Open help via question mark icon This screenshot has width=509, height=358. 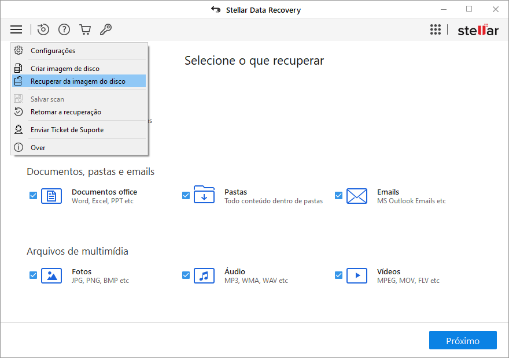click(64, 29)
